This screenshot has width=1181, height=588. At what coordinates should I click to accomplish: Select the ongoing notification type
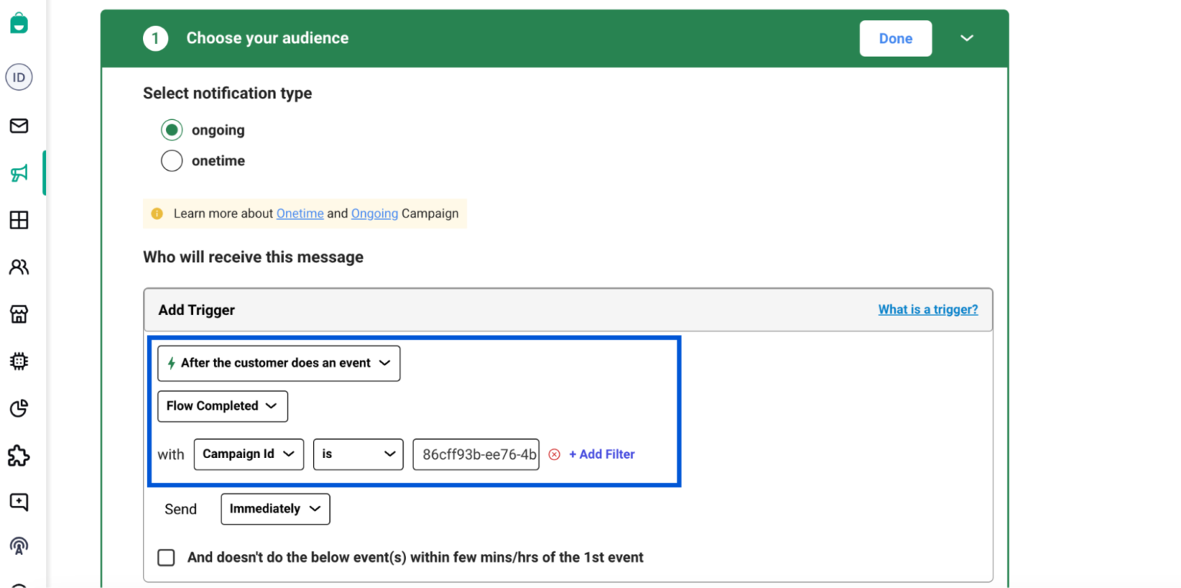(x=171, y=130)
